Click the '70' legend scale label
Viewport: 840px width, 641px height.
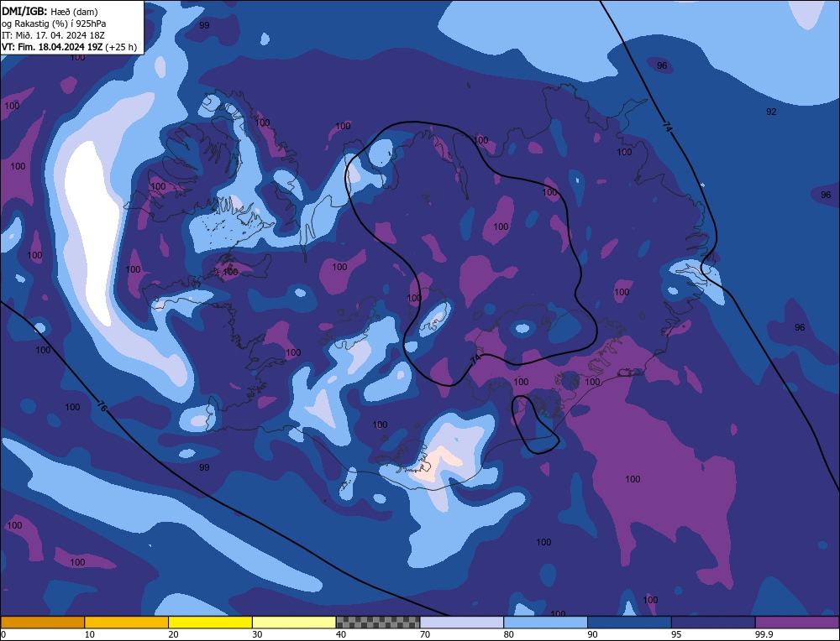425,634
